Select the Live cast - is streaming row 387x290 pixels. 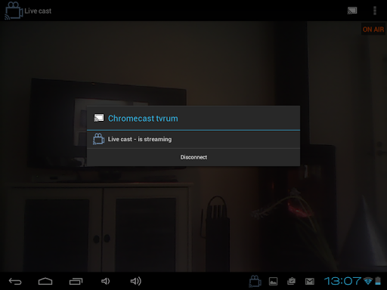click(193, 139)
